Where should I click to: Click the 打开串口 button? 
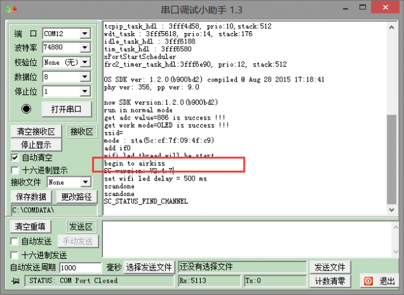tap(67, 109)
